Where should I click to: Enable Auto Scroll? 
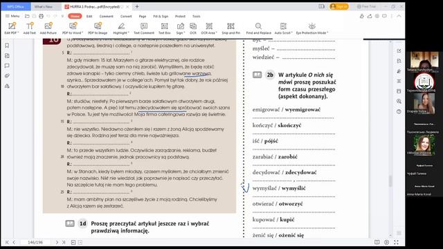(x=283, y=28)
